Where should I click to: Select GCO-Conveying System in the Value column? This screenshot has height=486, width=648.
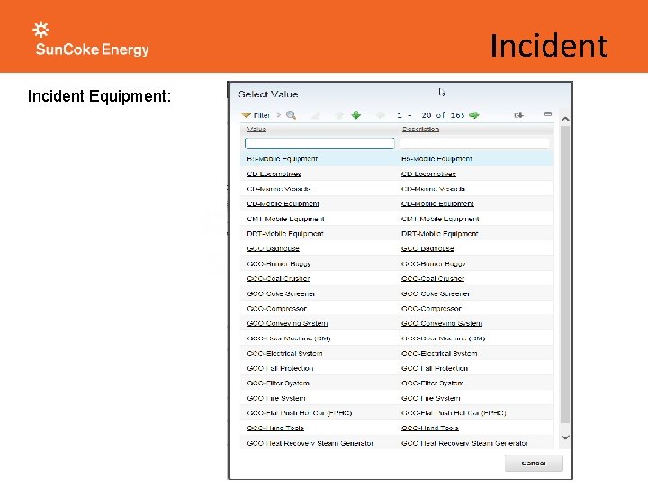point(287,323)
